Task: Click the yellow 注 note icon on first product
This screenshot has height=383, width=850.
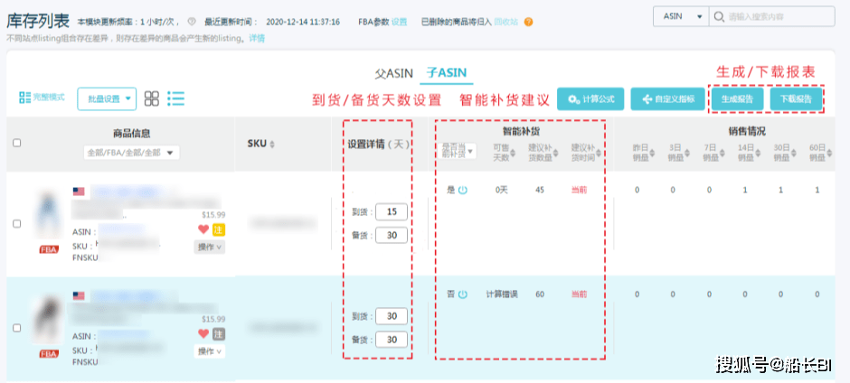Action: pyautogui.click(x=218, y=229)
